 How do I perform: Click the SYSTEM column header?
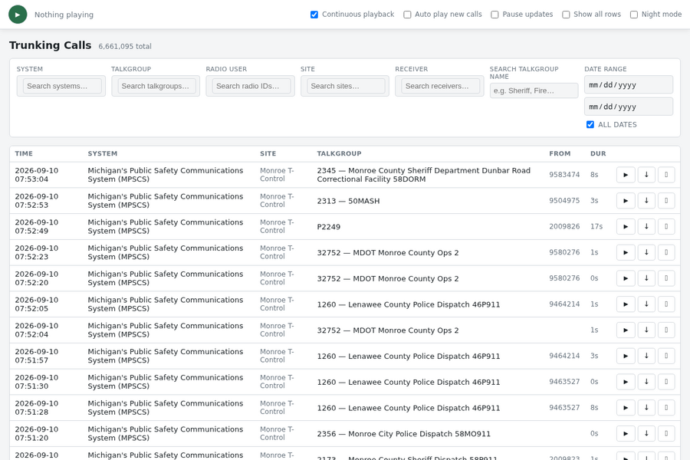point(103,153)
